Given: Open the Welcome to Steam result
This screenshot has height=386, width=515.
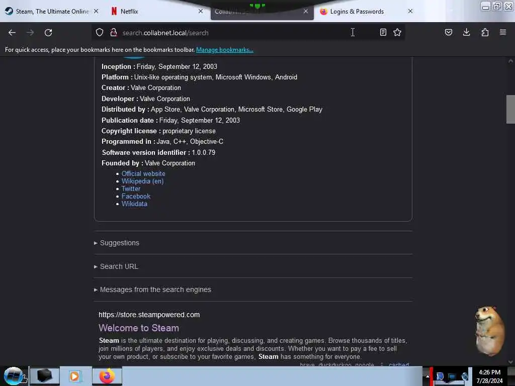Looking at the screenshot, I should point(139,328).
